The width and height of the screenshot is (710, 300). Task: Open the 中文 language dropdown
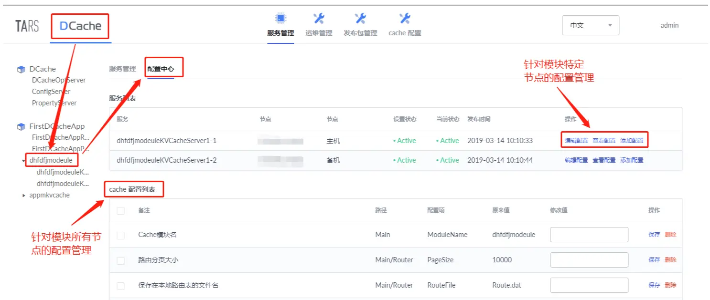pos(591,25)
